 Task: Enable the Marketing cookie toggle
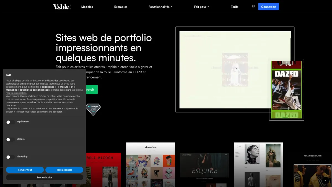point(11,157)
